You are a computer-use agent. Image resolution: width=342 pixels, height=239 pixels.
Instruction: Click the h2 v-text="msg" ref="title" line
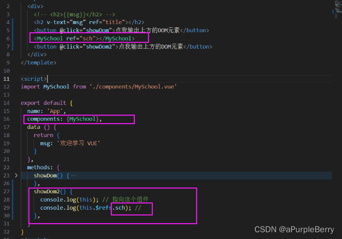[89, 22]
